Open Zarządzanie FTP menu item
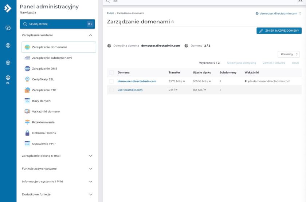 click(59, 90)
